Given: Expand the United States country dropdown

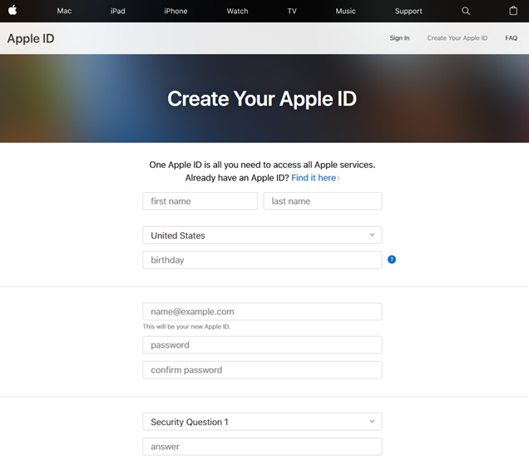Looking at the screenshot, I should pyautogui.click(x=262, y=235).
